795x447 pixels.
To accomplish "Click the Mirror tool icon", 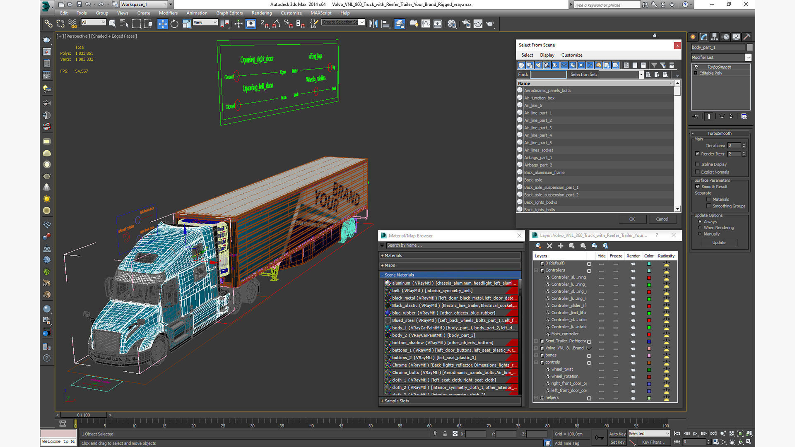I will point(373,24).
